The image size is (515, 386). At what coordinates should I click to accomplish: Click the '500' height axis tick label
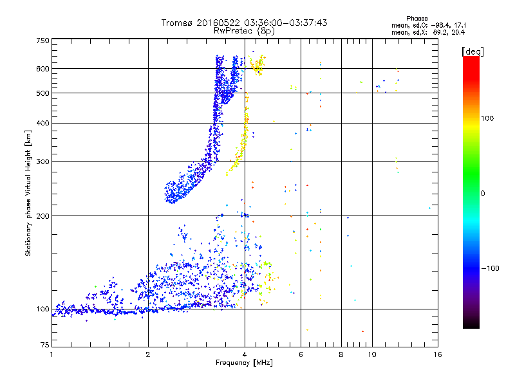click(42, 93)
